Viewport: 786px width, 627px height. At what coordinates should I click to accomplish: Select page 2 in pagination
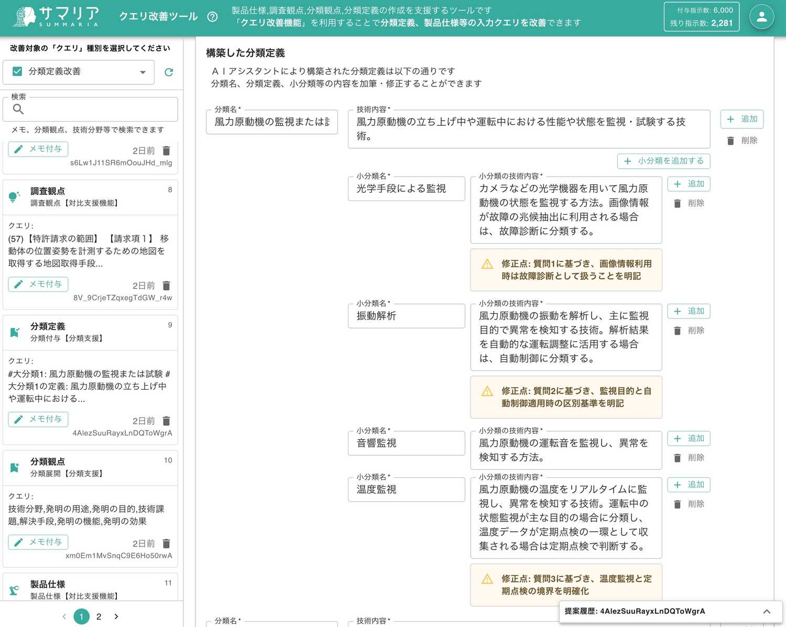(99, 617)
